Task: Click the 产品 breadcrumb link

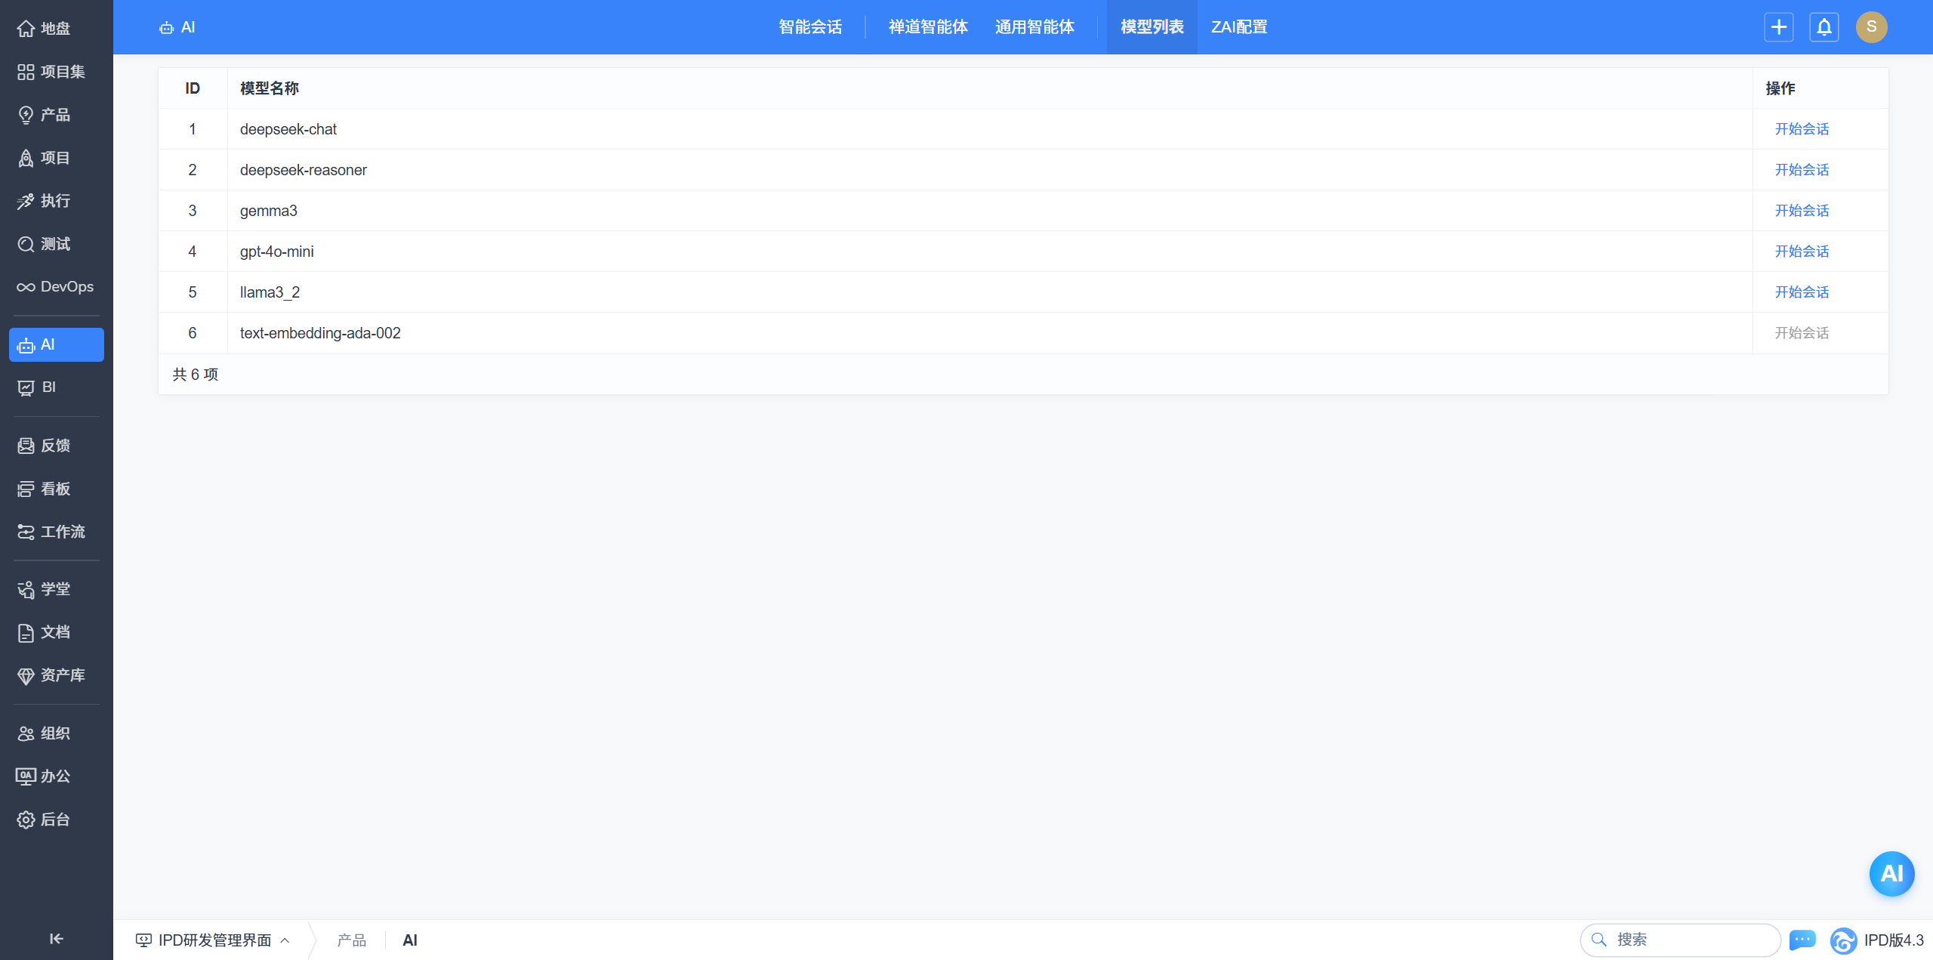Action: (351, 940)
